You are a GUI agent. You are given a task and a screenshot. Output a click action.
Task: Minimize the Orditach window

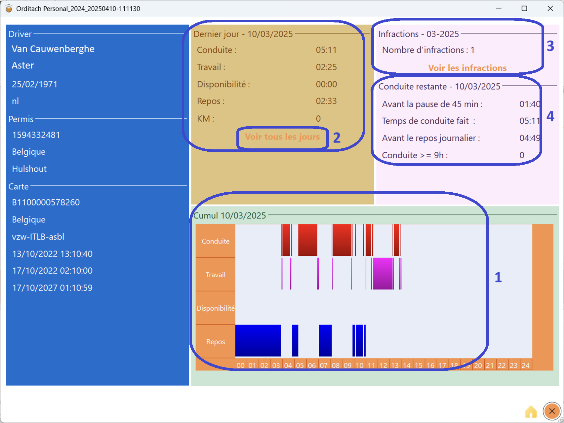[x=499, y=8]
